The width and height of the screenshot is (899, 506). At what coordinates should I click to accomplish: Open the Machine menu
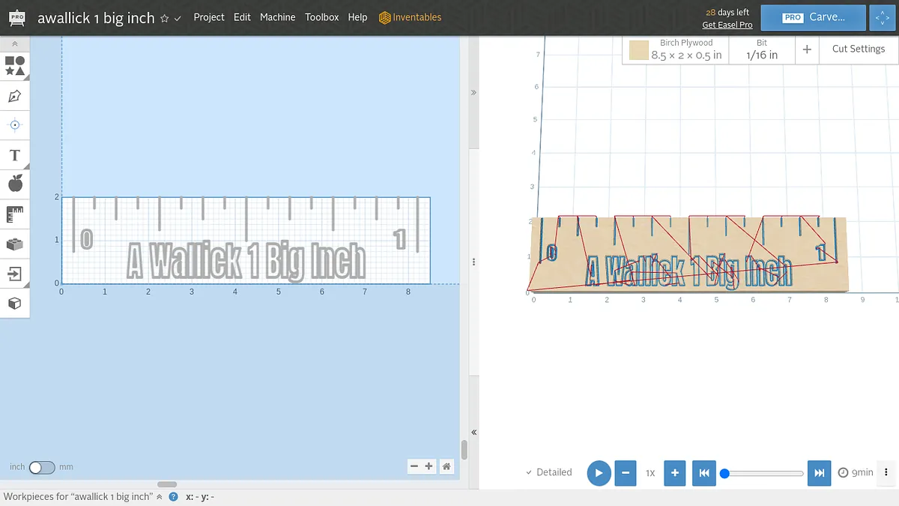[277, 17]
